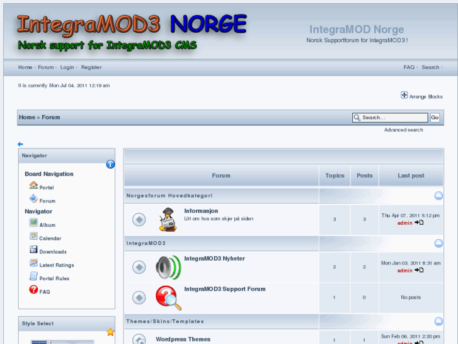View latest post icon in Informasjon row
The width and height of the screenshot is (458, 344).
[x=419, y=223]
